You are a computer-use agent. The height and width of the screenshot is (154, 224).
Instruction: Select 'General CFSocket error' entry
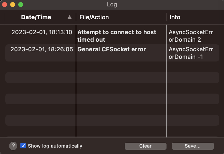111,49
